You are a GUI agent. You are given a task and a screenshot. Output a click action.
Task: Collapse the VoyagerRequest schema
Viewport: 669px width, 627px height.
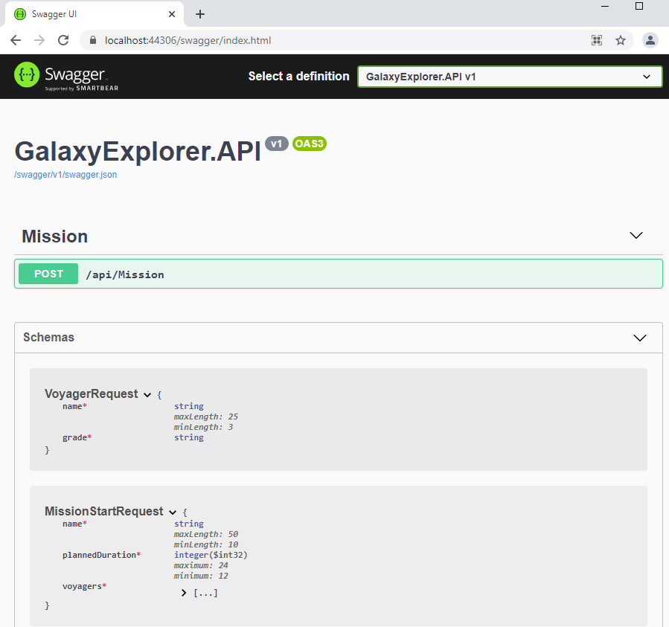click(147, 395)
